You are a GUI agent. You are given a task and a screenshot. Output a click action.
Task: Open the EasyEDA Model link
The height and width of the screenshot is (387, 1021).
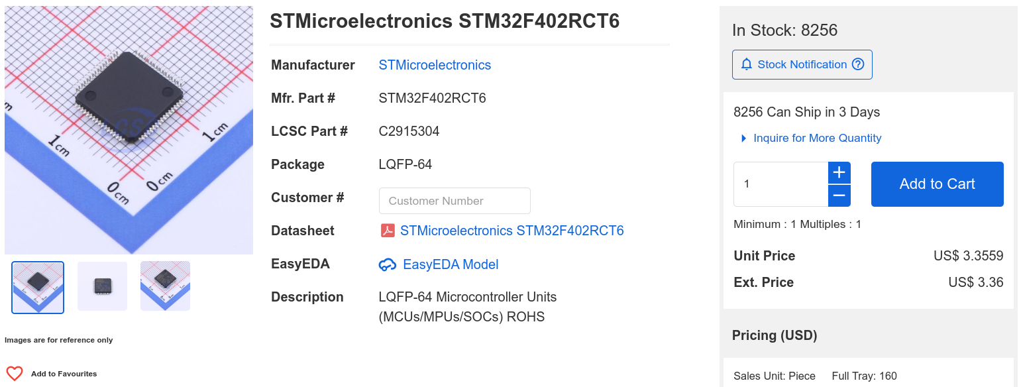pos(451,264)
